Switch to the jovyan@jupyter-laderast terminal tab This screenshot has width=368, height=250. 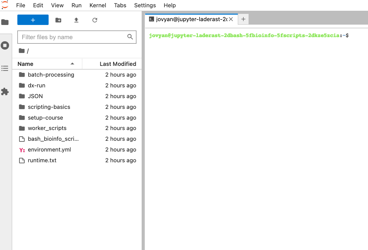coord(191,19)
